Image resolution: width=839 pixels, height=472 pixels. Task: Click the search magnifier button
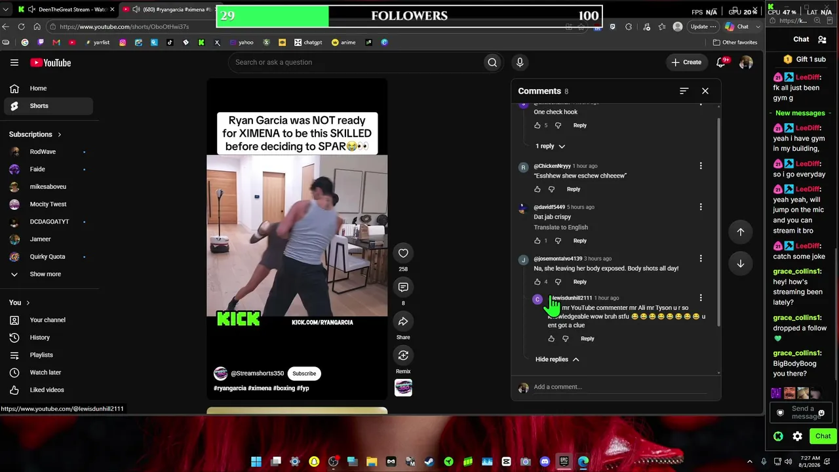click(492, 62)
